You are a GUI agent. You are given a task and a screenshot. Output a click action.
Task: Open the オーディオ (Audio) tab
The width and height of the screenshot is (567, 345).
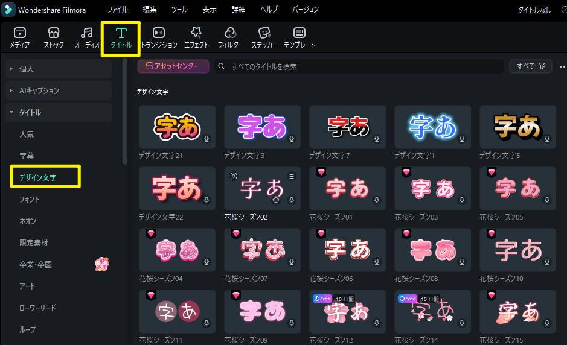[87, 38]
